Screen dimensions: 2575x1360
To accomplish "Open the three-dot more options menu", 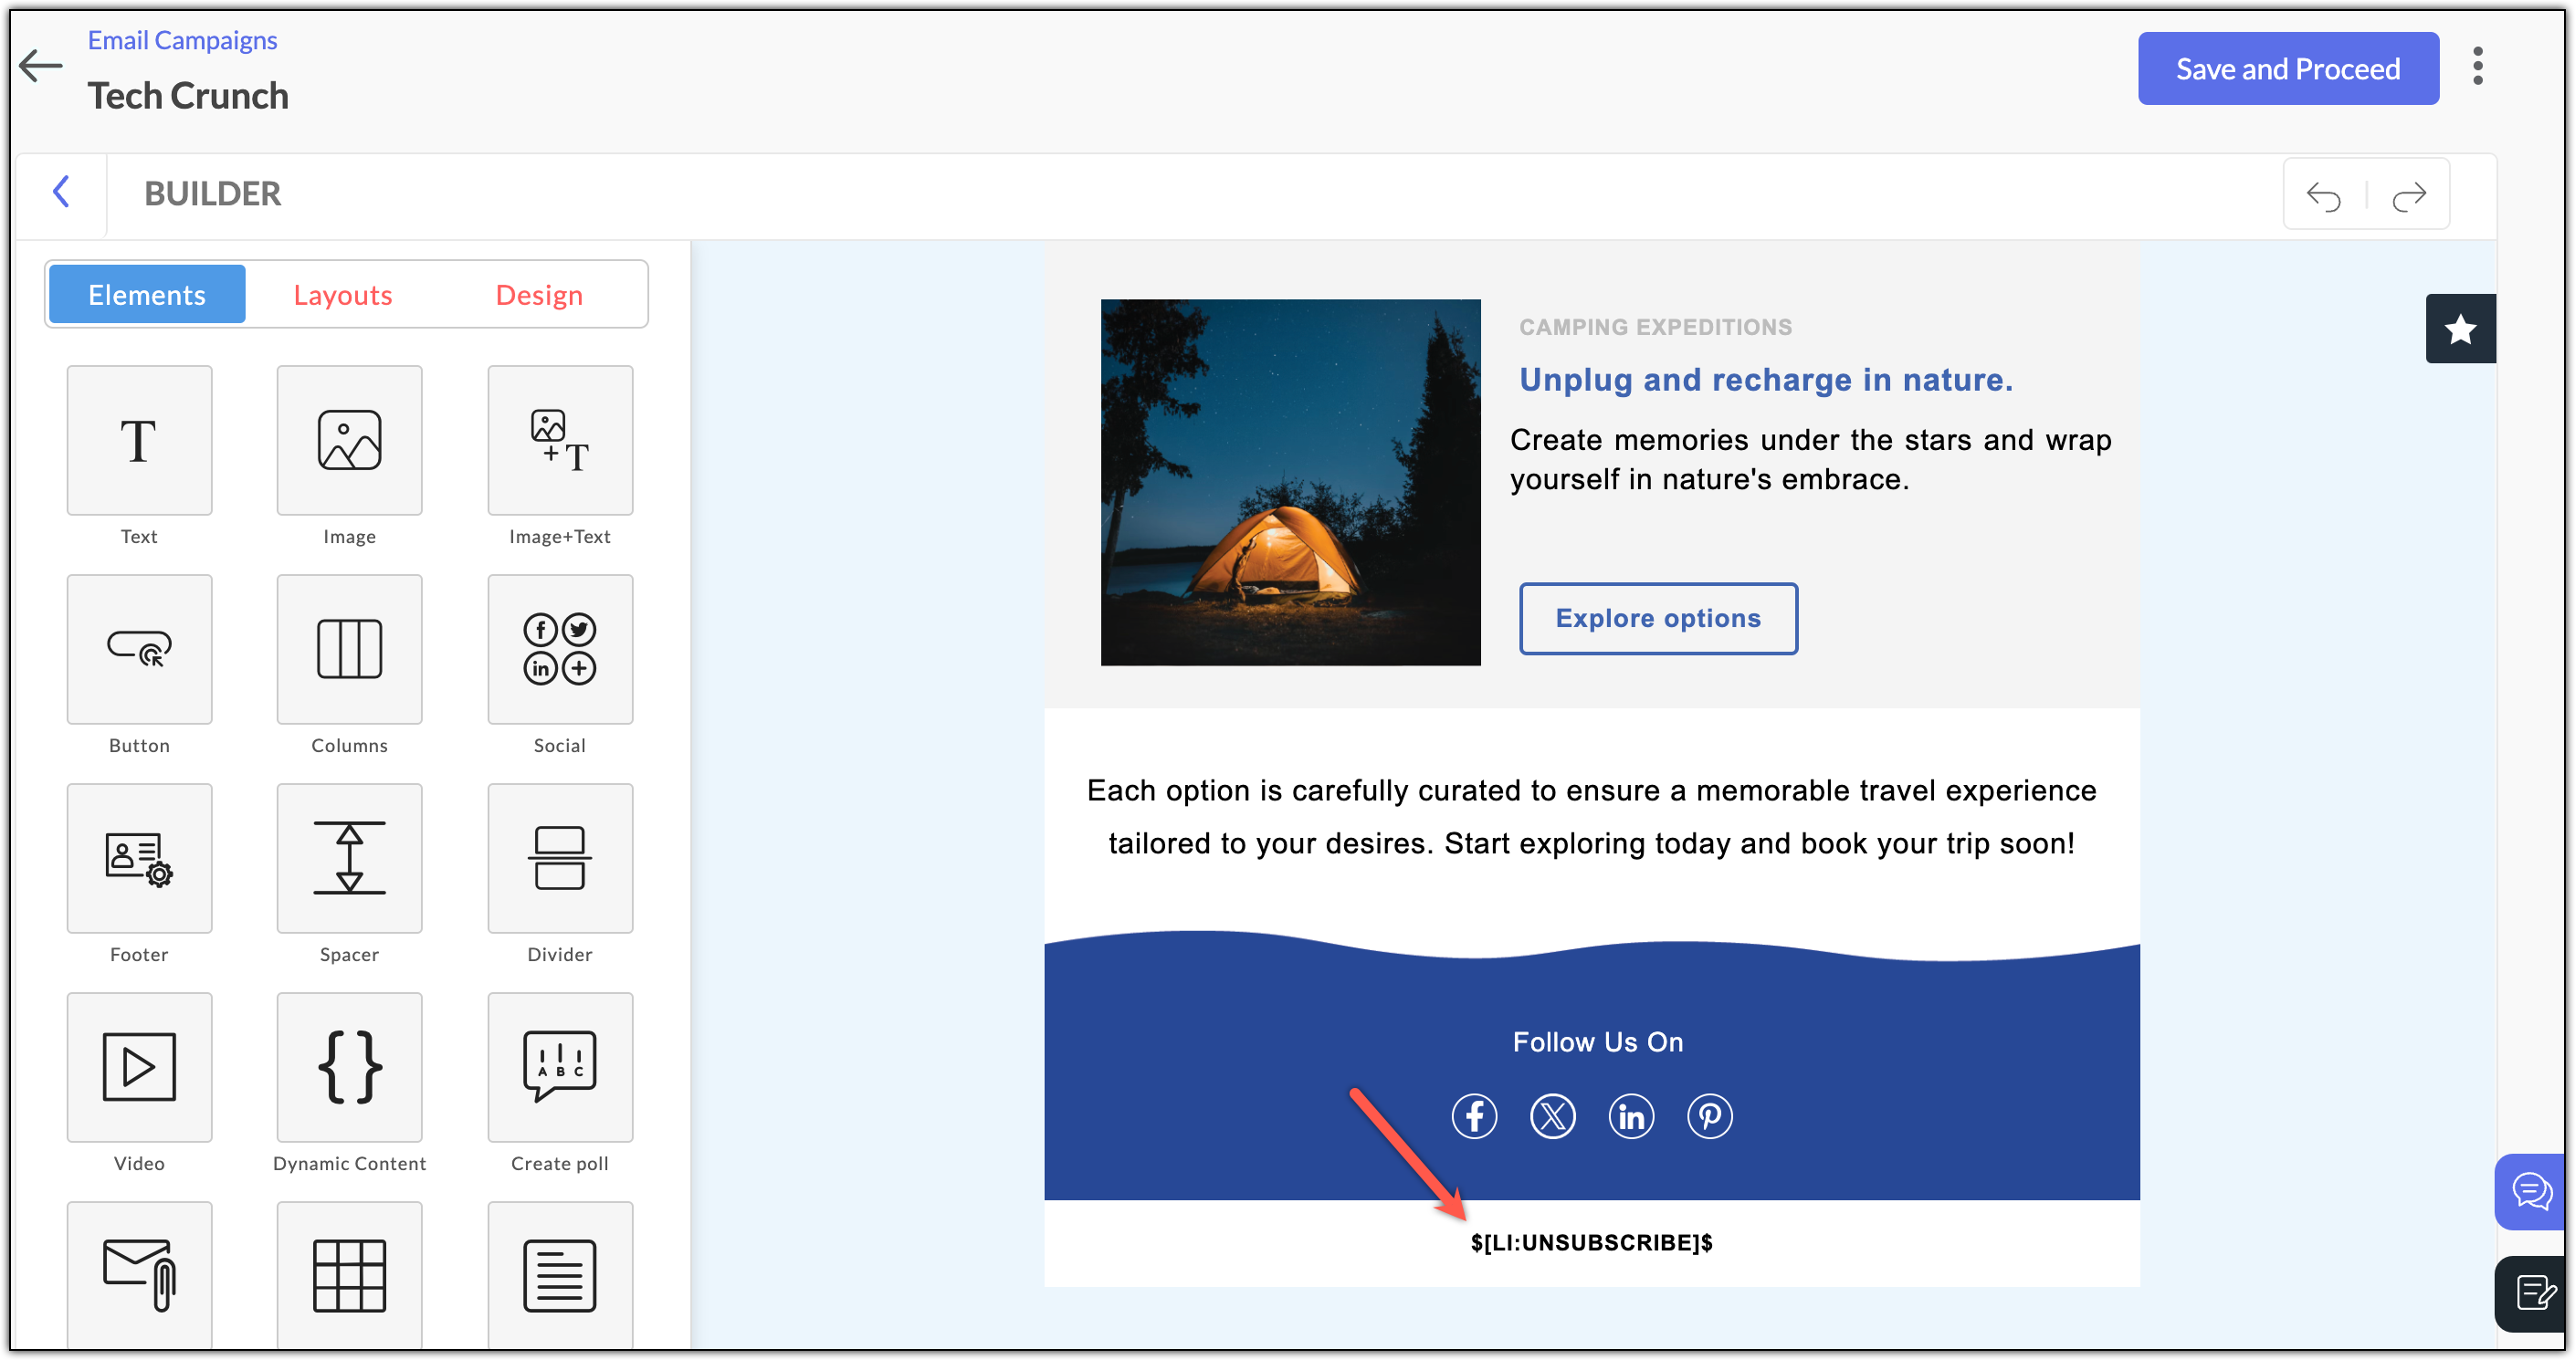I will tap(2477, 67).
